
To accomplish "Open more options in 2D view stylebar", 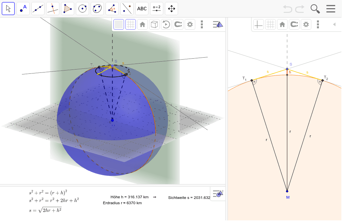I will coord(318,24).
